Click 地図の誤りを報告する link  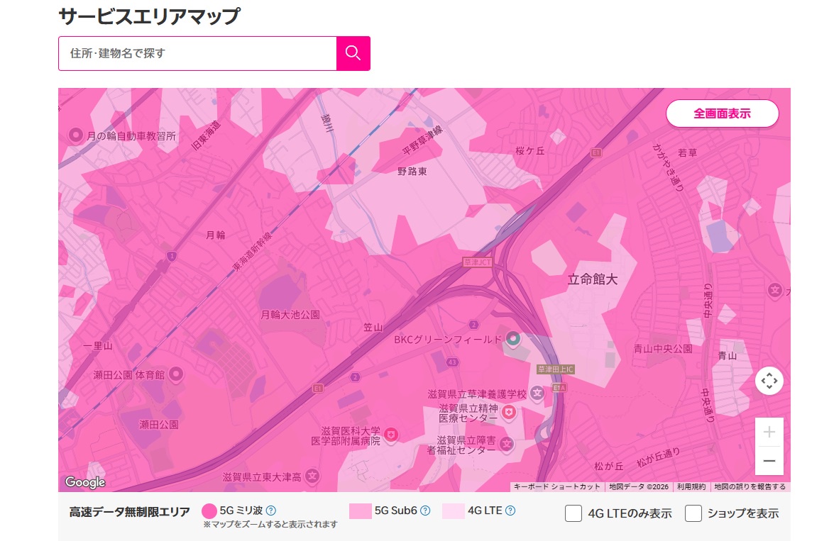coord(750,487)
